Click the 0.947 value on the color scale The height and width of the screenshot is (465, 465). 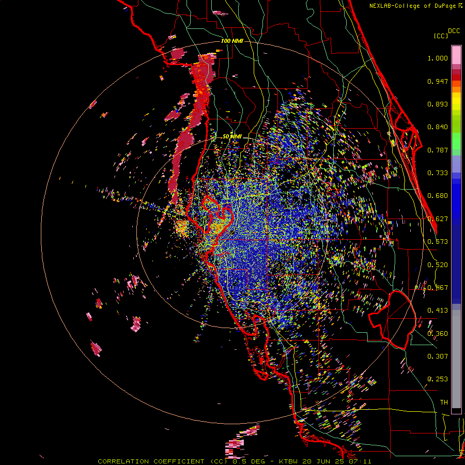[438, 81]
